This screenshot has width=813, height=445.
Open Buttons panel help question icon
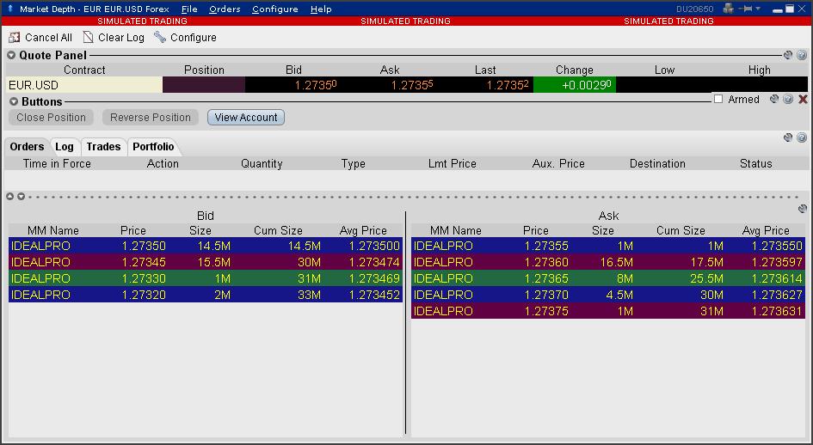click(x=788, y=99)
